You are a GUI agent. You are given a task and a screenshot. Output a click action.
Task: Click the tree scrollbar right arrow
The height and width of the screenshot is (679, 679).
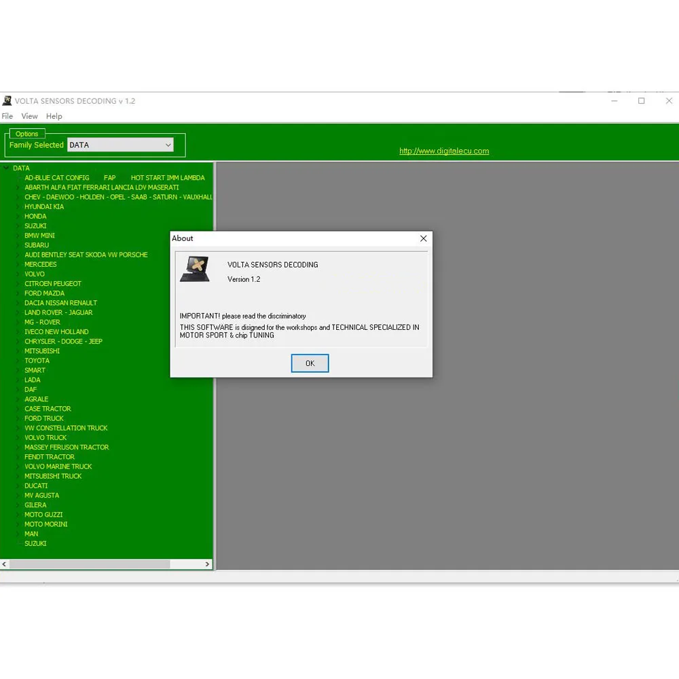click(x=207, y=564)
